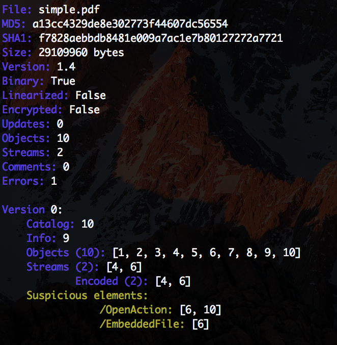This screenshot has height=345, width=337.
Task: Click the Errors value 1
Action: 54,181
